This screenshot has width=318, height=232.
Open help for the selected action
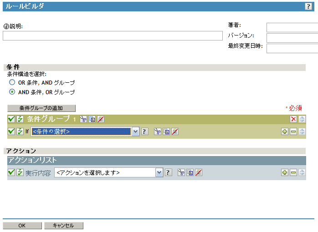pyautogui.click(x=169, y=172)
